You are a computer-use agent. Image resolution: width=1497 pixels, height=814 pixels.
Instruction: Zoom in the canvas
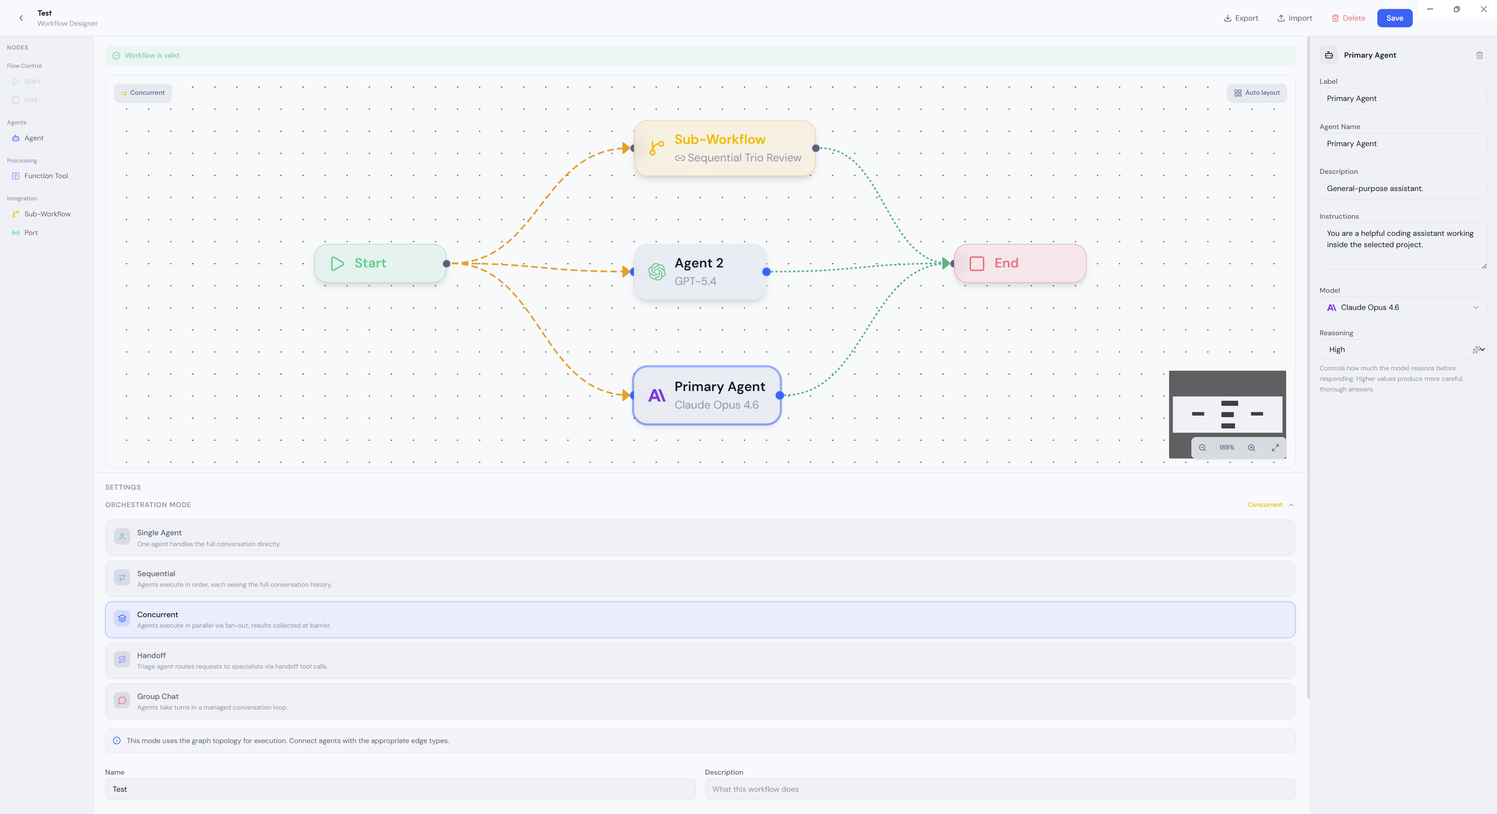click(1251, 448)
